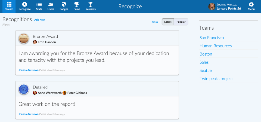Viewport: 261px width, 122px height.
Task: Click the blue Detailed eye badge
Action: (24, 89)
